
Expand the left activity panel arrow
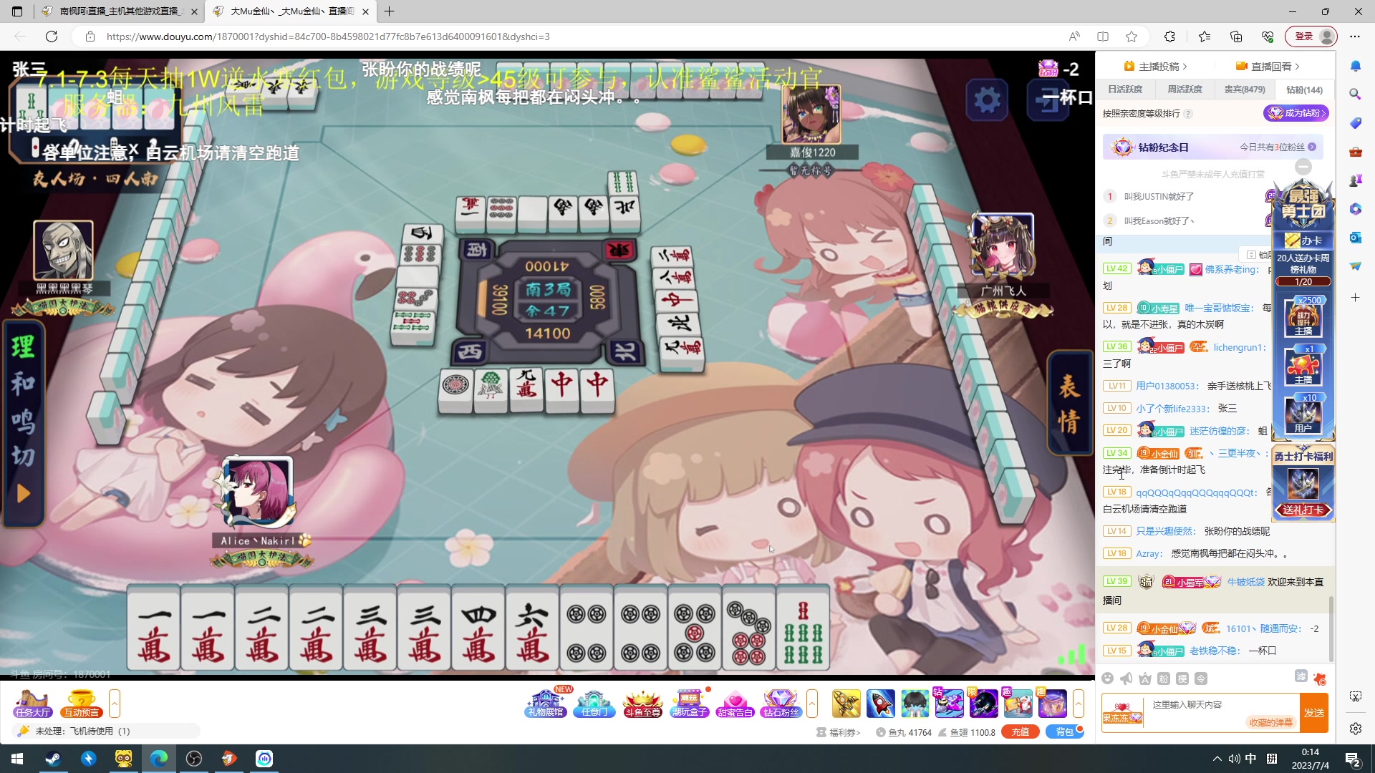115,704
